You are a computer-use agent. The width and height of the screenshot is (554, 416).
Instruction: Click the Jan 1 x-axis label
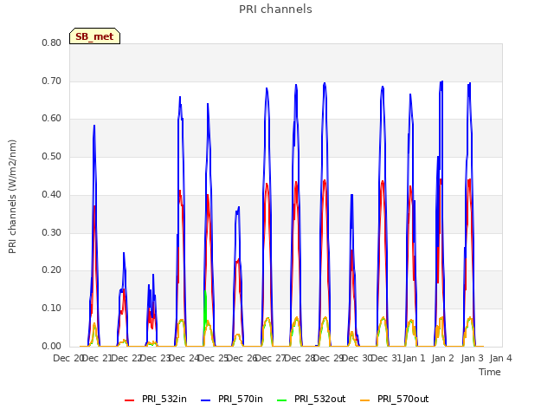(415, 358)
